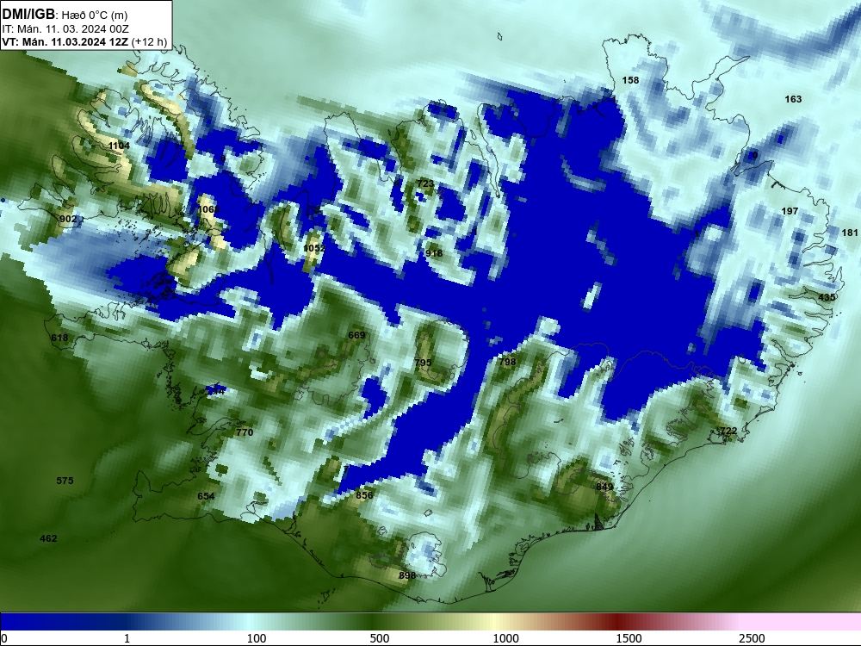Click the legend label 1000
The image size is (861, 646).
tap(505, 638)
